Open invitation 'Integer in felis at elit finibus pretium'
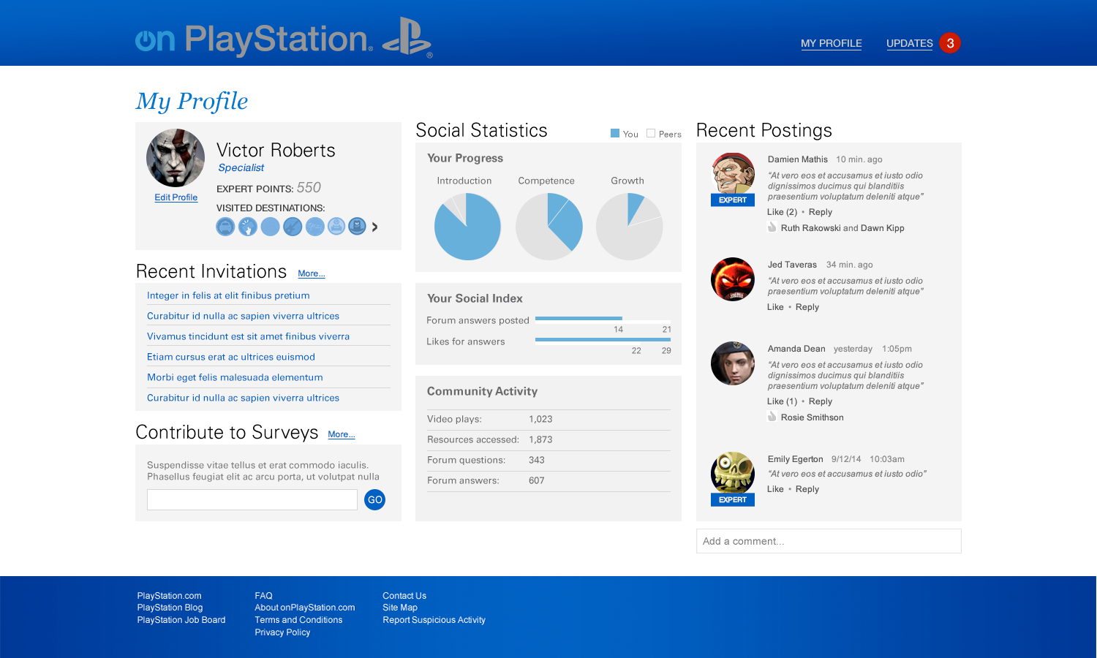This screenshot has width=1097, height=658. [228, 295]
